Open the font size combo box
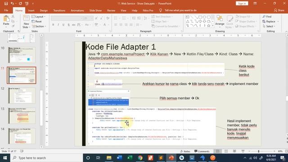288x162 pixels. pos(88,18)
